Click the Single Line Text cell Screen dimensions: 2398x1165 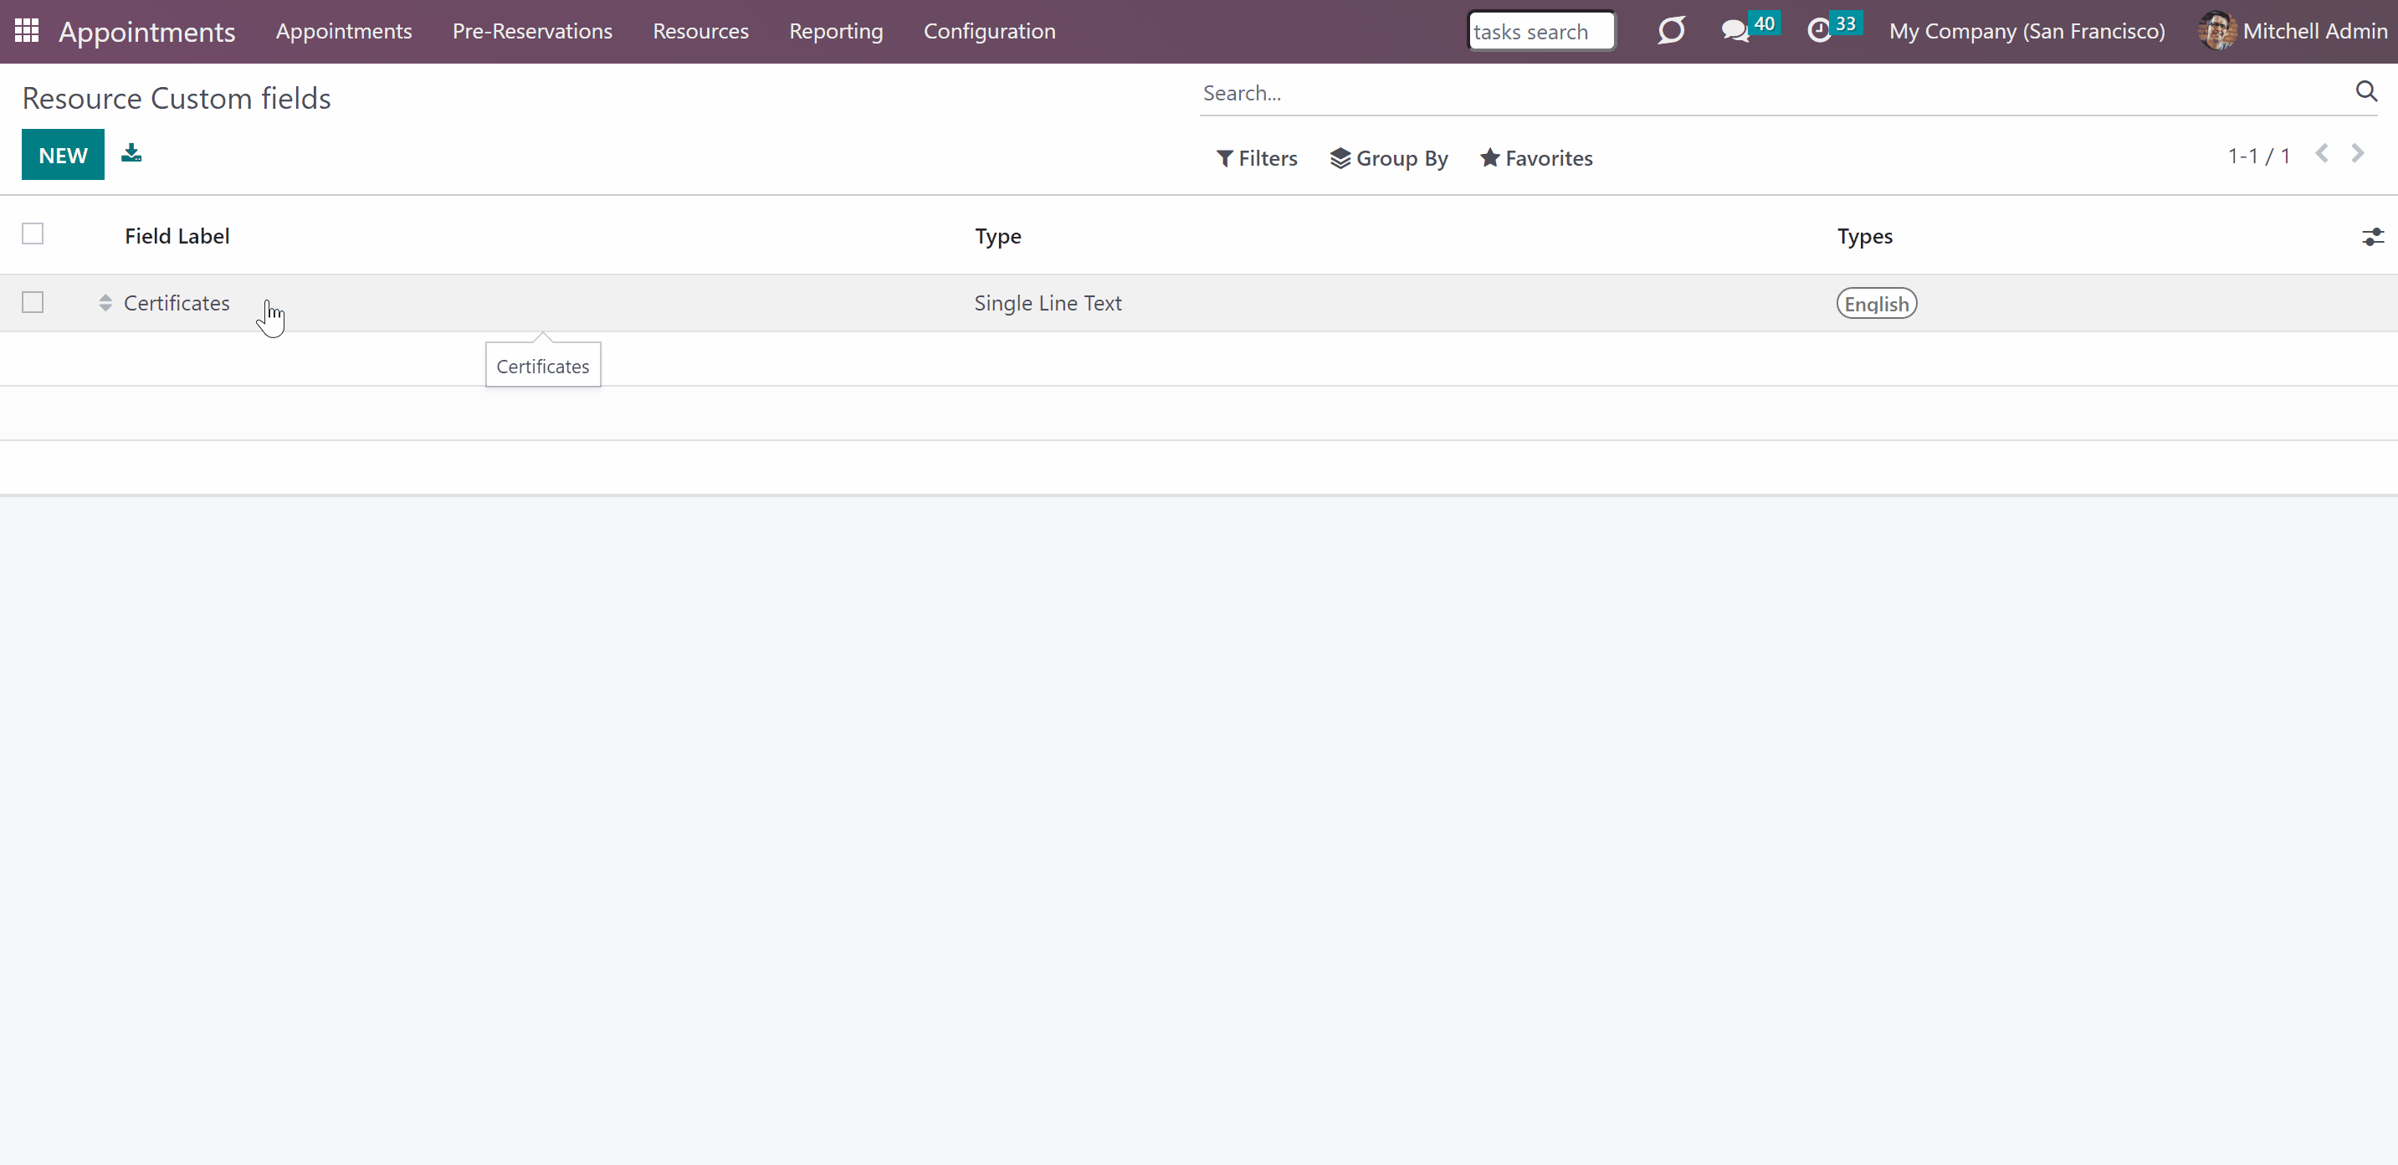tap(1048, 303)
